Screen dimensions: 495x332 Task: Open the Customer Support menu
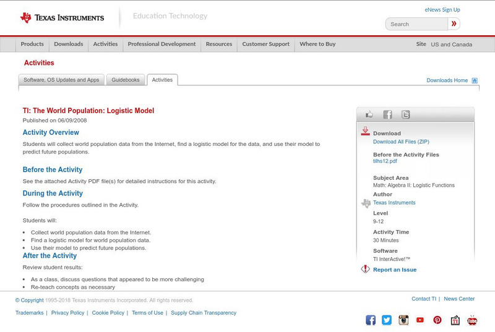266,44
